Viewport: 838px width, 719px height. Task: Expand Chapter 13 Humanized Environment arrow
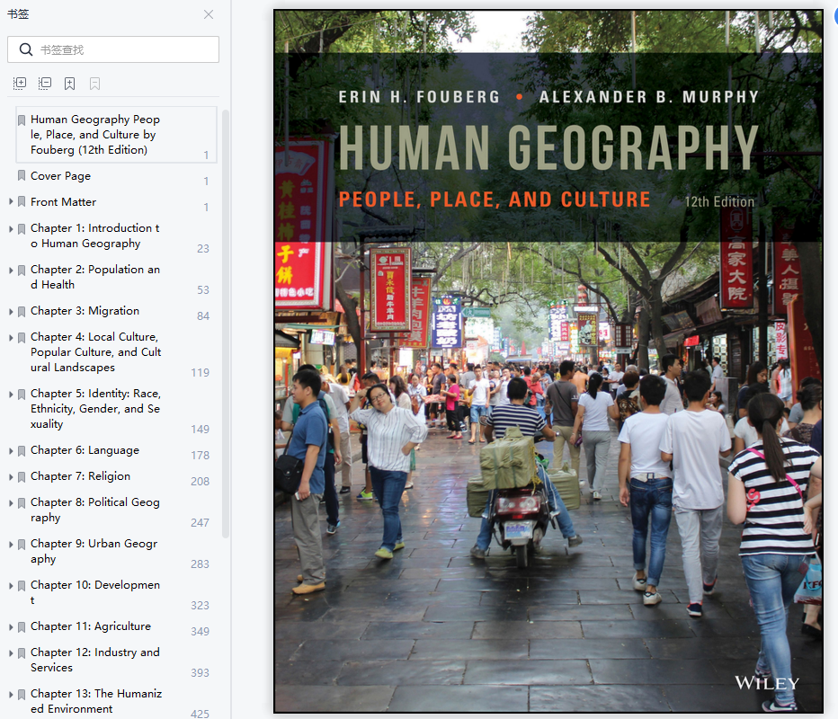coord(11,695)
